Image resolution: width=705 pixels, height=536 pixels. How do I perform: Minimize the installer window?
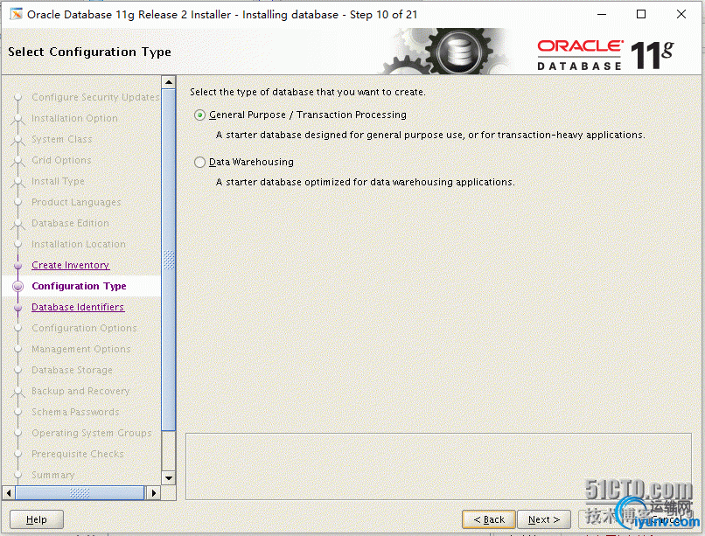(601, 14)
